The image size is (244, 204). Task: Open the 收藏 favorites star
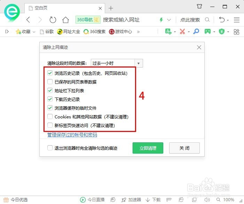click(23, 32)
